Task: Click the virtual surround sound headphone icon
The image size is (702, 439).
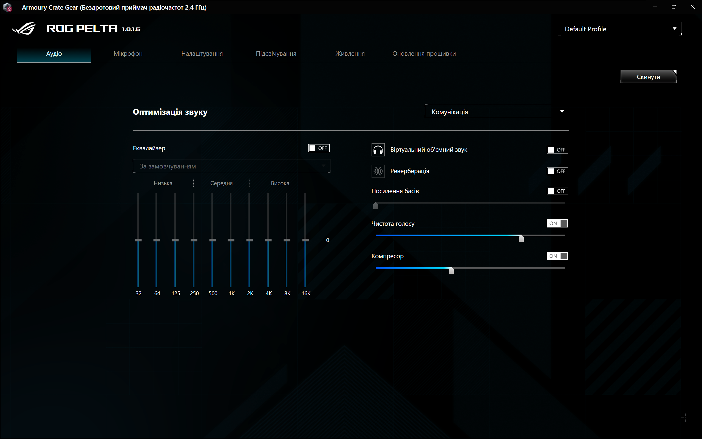Action: point(378,150)
